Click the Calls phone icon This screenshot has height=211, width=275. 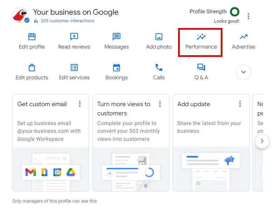click(159, 67)
